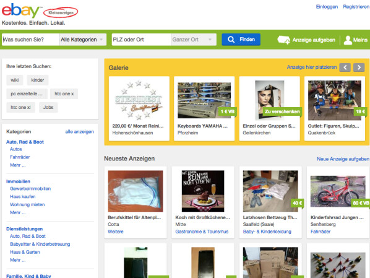Viewport: 370px width, 278px height.
Task: Click the eBay Kleinanzeigen logo
Action: 40,11
